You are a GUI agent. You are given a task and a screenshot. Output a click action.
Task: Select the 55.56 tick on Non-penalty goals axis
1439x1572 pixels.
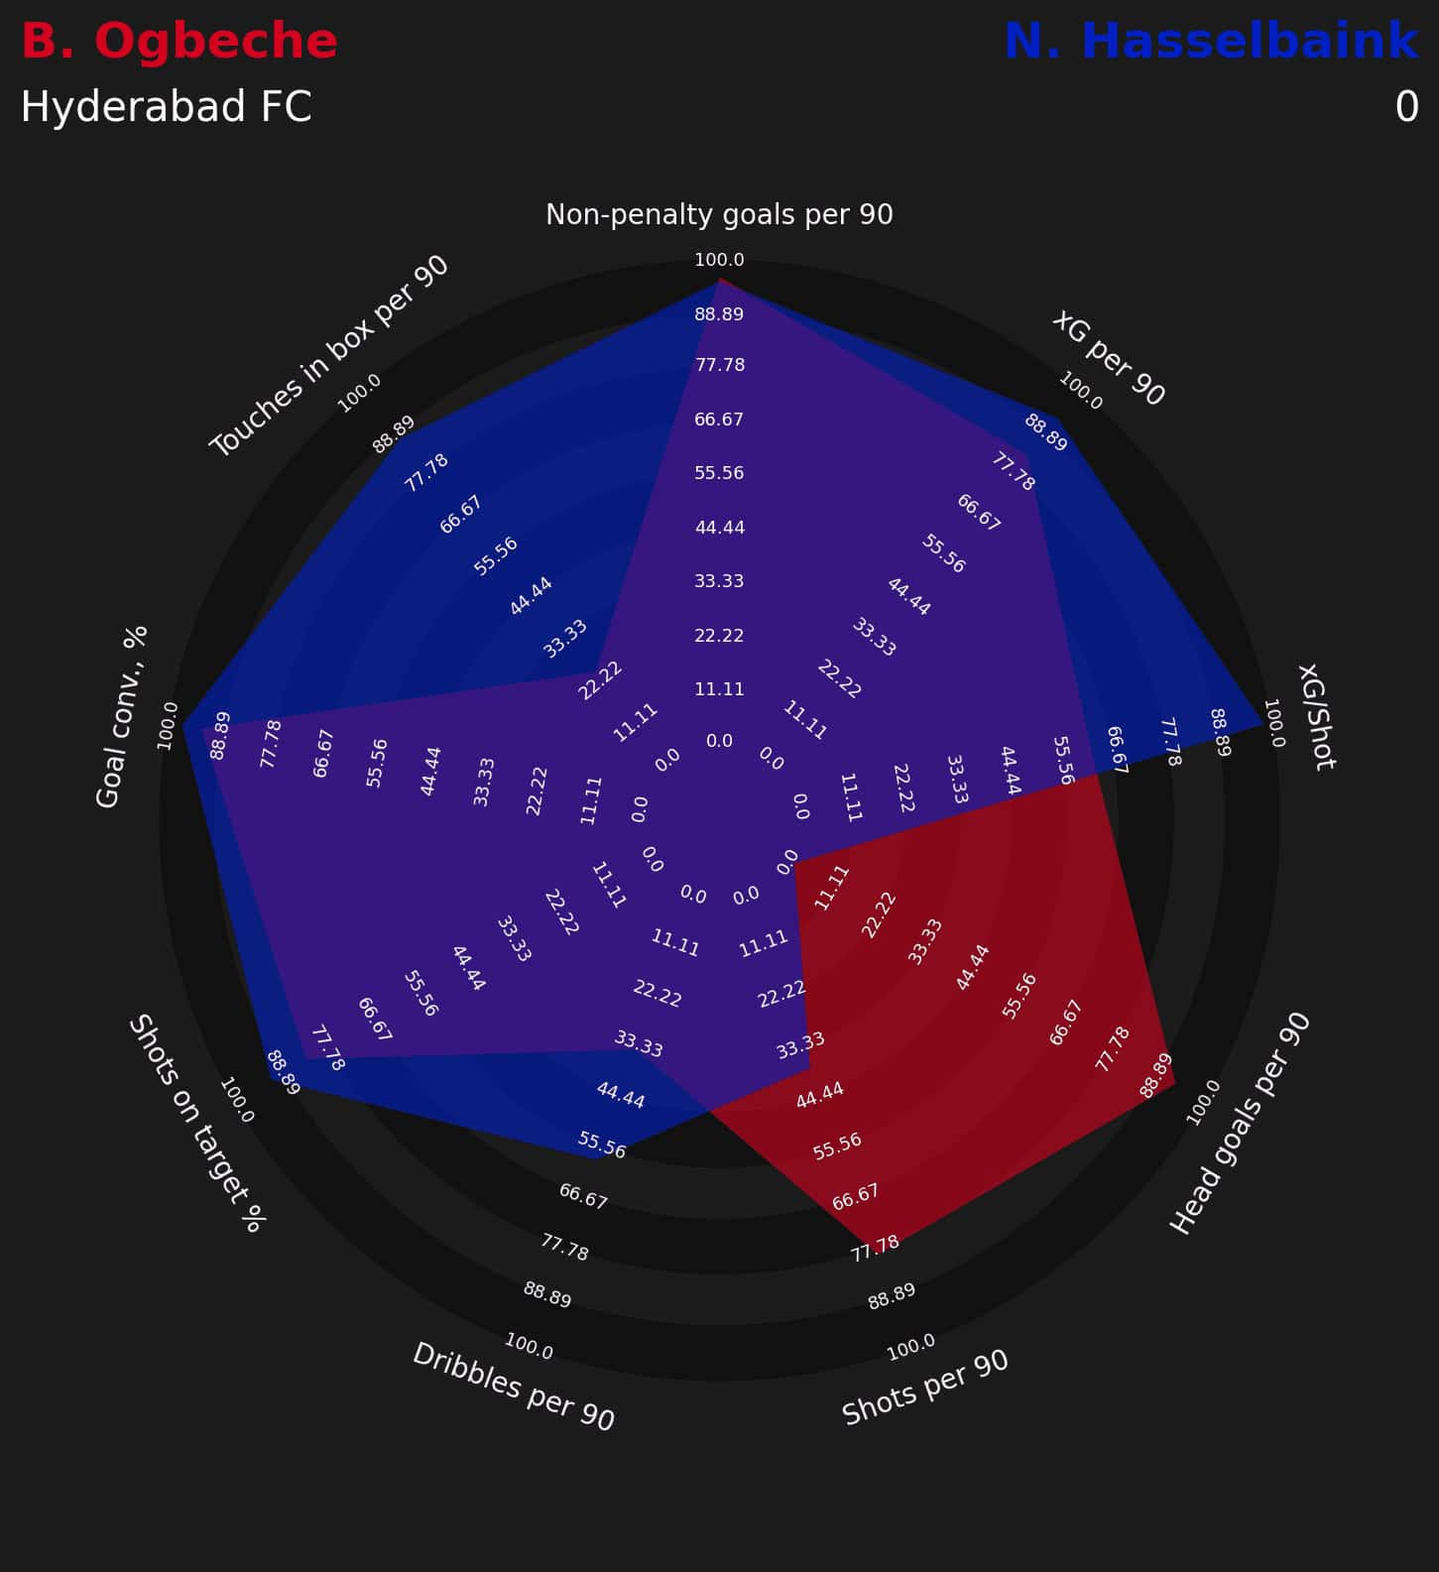pyautogui.click(x=719, y=473)
